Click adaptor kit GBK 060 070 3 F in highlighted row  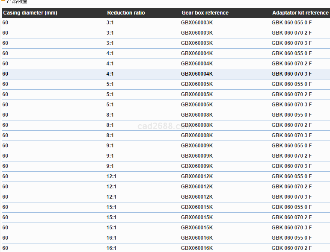point(291,74)
